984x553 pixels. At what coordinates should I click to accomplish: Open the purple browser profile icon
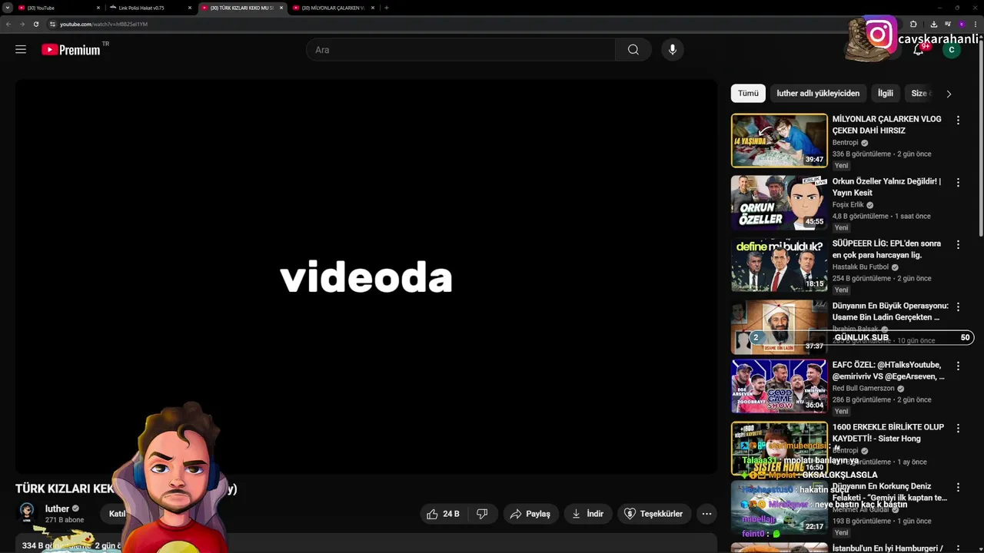click(961, 24)
